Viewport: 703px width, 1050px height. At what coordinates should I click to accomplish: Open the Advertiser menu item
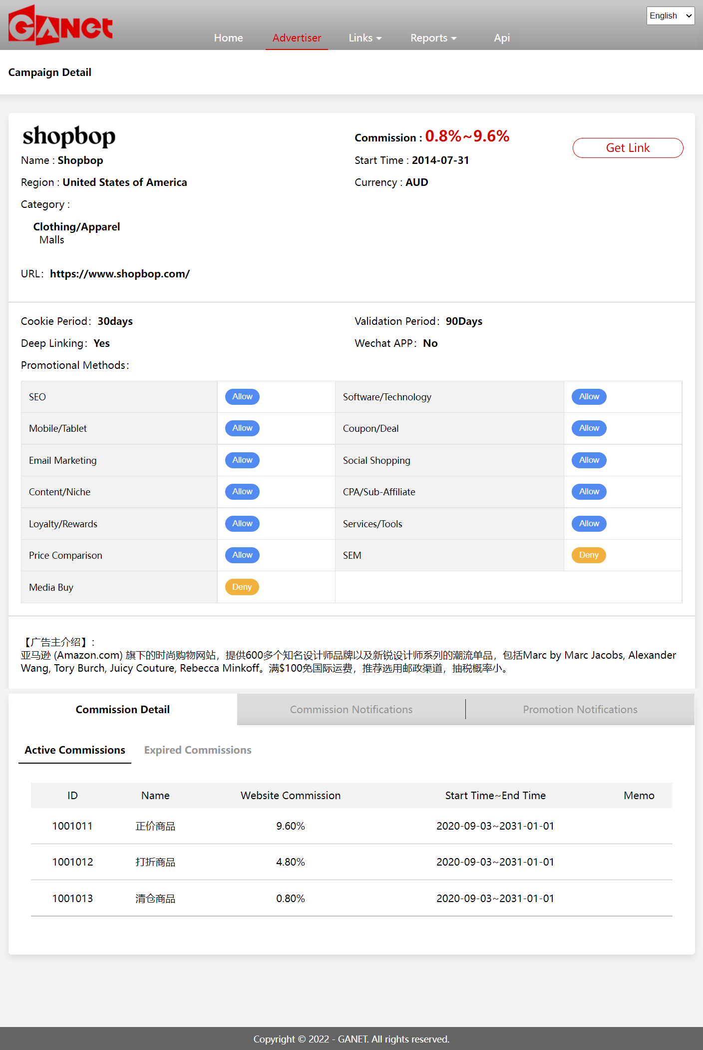[297, 38]
